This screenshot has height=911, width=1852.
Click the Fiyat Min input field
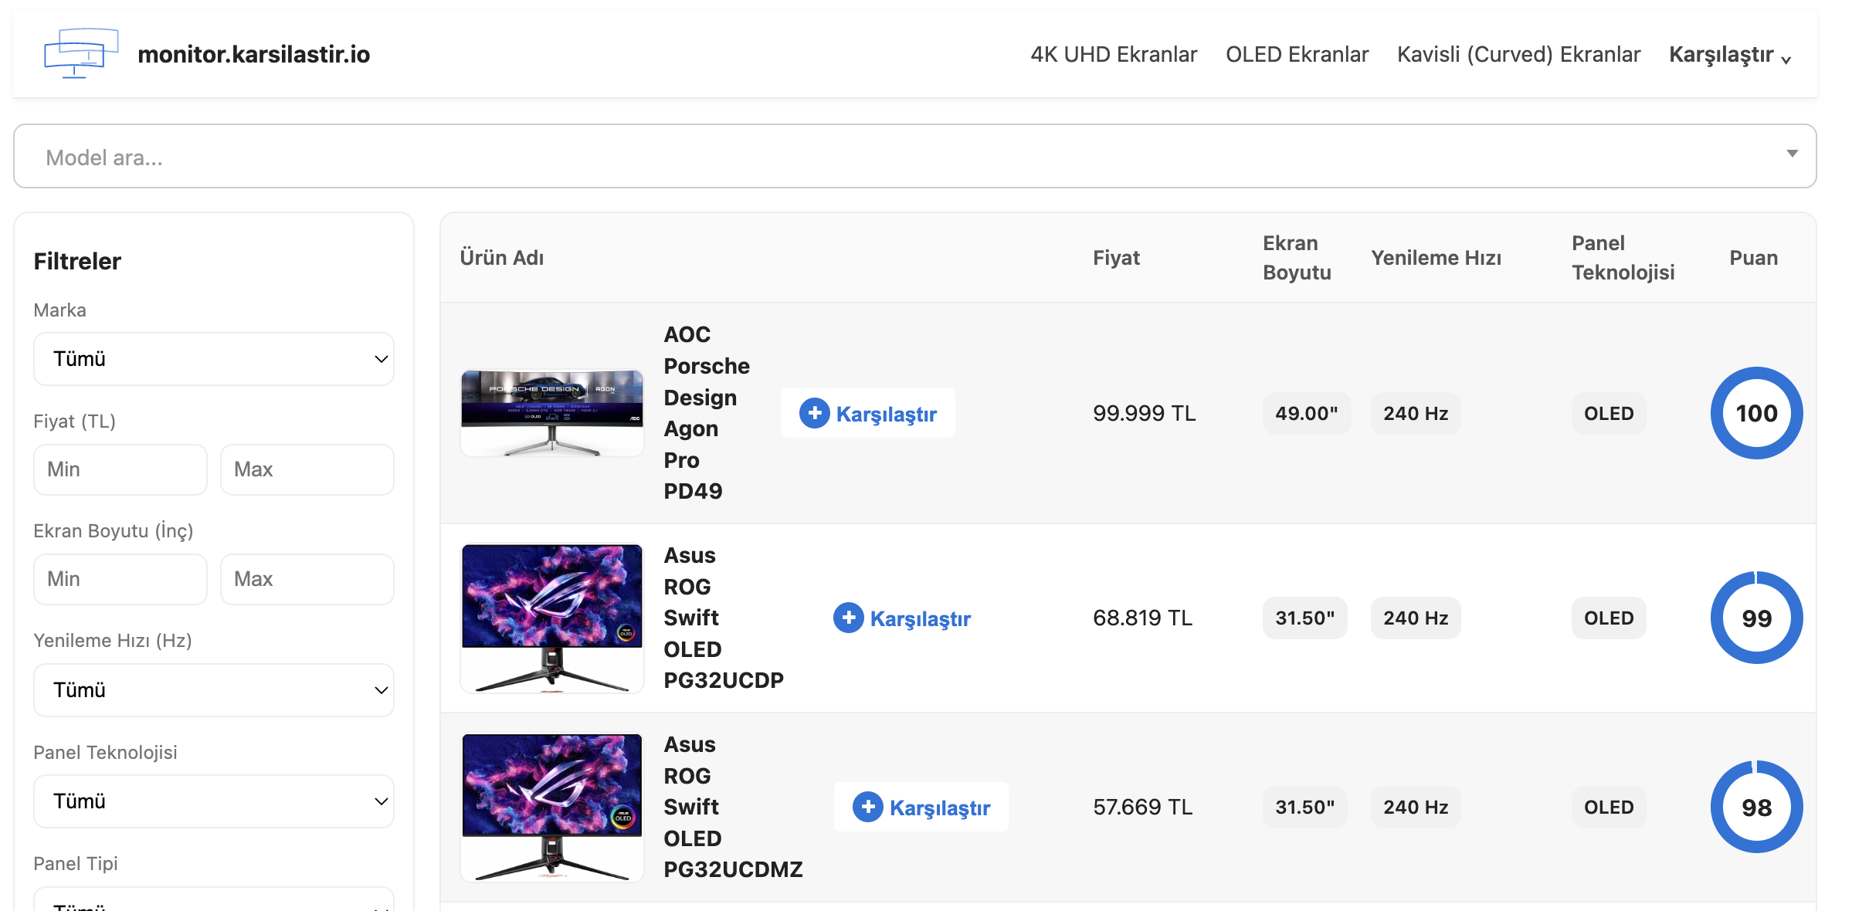pos(120,469)
